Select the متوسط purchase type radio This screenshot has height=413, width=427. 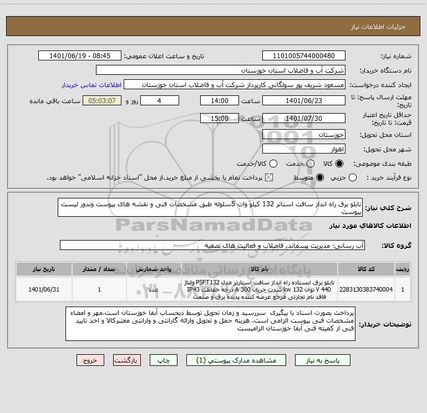click(320, 177)
